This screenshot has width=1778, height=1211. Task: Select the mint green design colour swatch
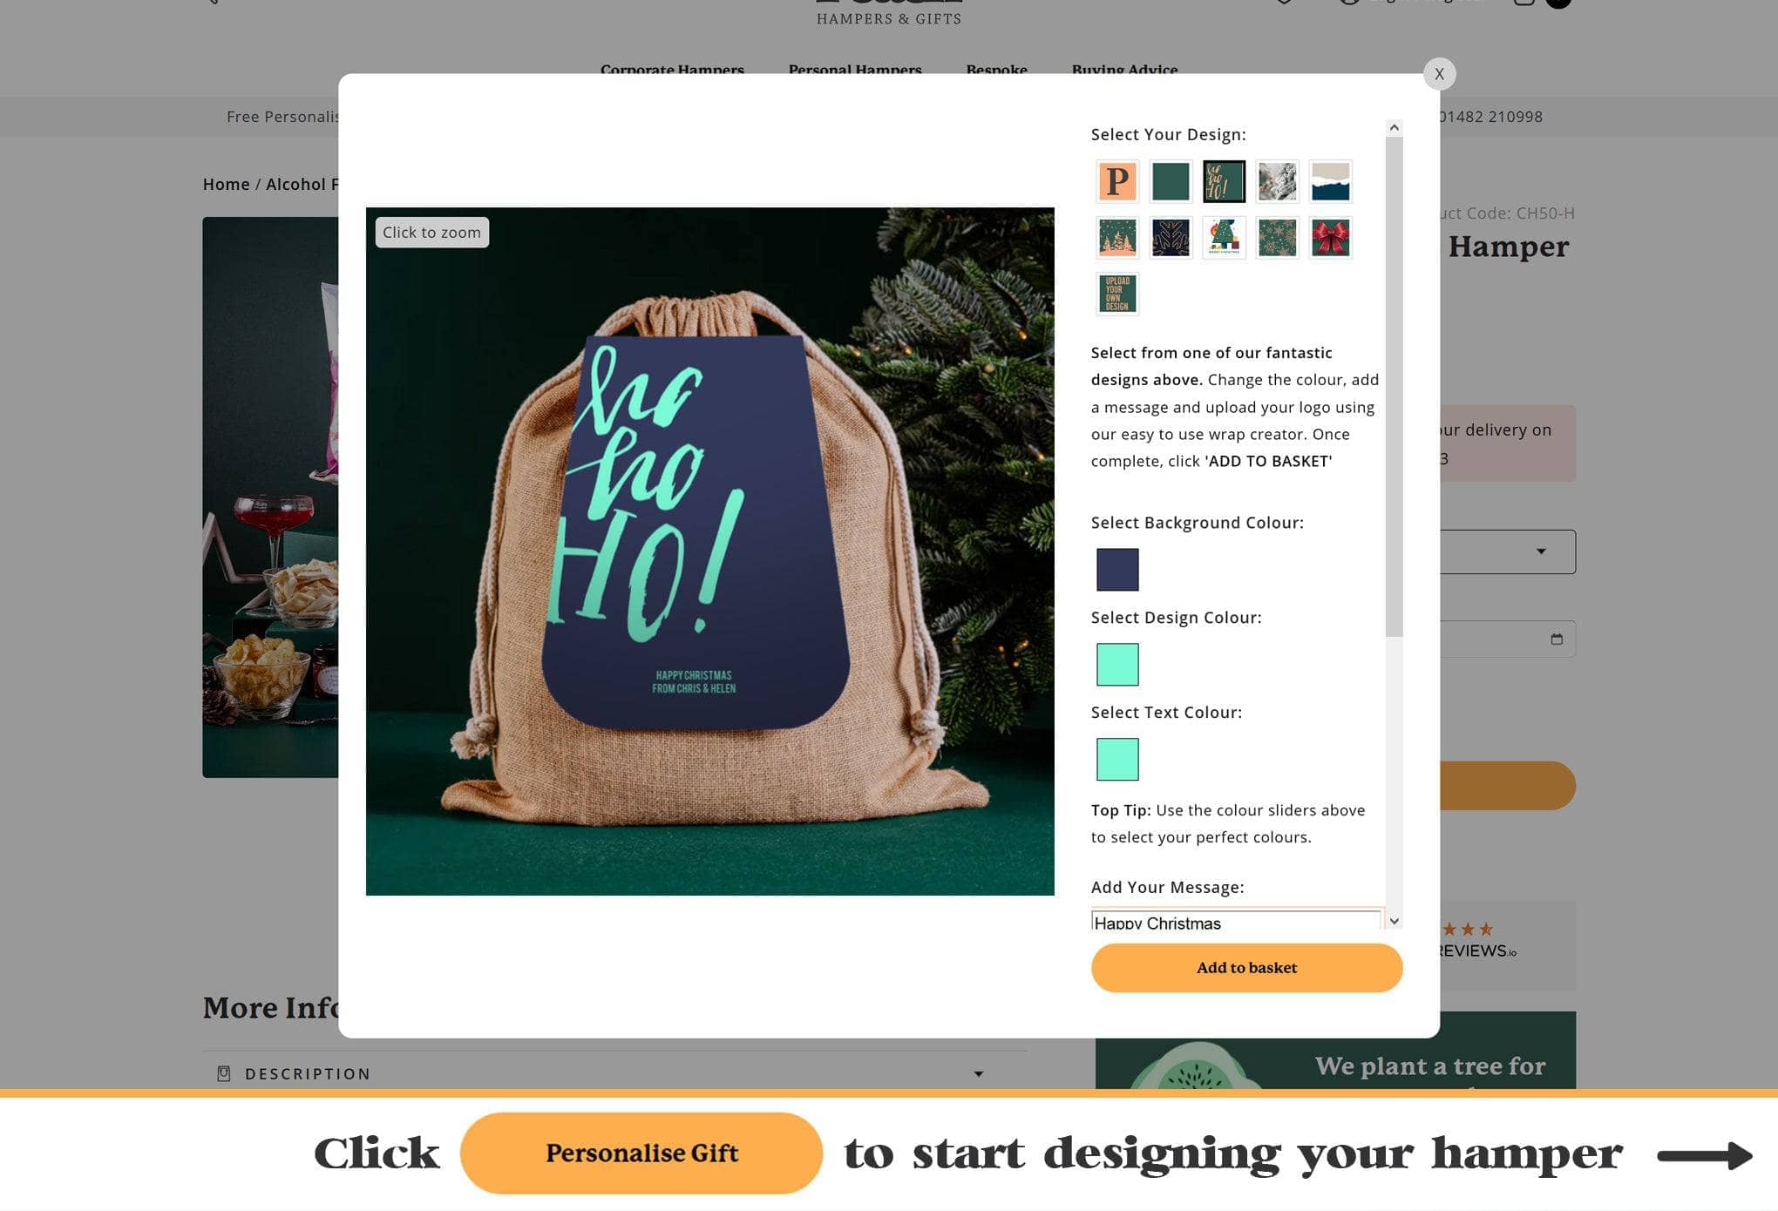tap(1117, 663)
